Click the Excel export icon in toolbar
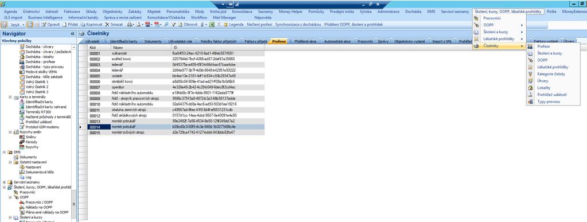Viewport: 587px width, 222px height. pos(212,24)
